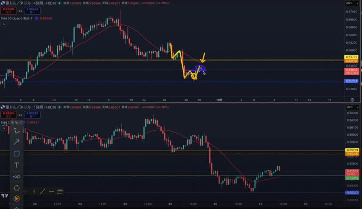This screenshot has width=362, height=209.
Task: Click the green market status dot in upper chart
Action: (x=59, y=3)
